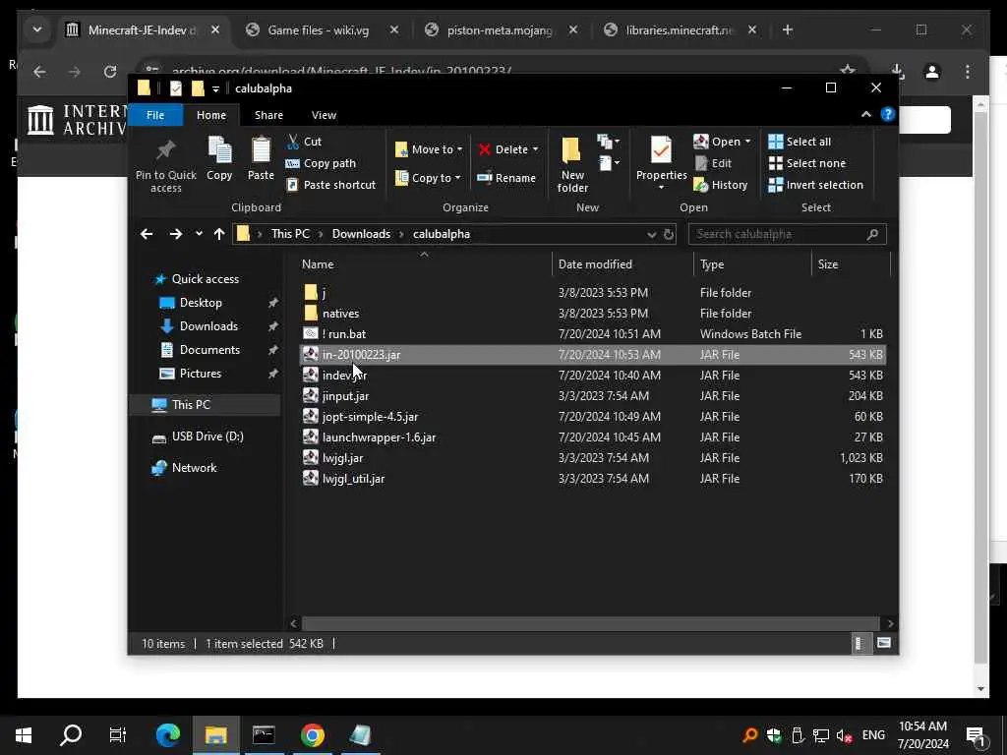Open Chrome tab search dropdown
The height and width of the screenshot is (755, 1007).
[x=37, y=29]
